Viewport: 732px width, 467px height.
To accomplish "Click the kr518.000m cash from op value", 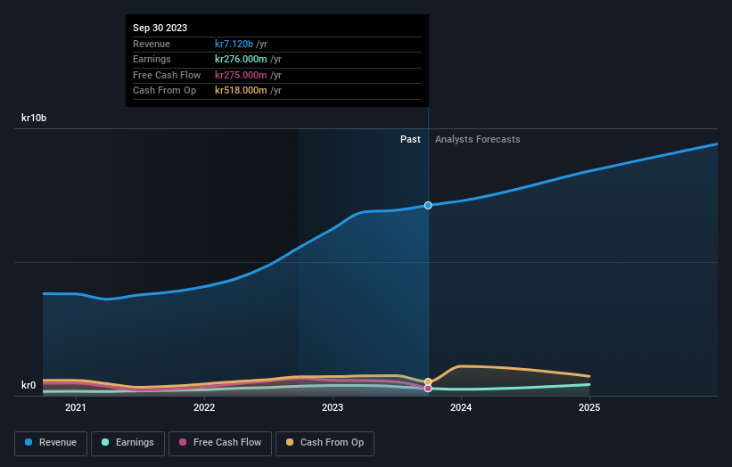I will (241, 91).
